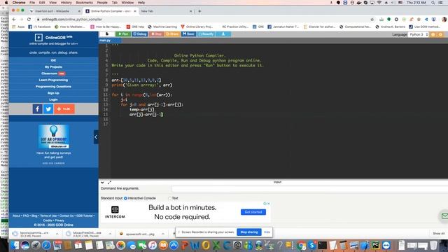Hide the screen sharing notice
Viewport: 448px width, 252px height.
click(x=267, y=232)
